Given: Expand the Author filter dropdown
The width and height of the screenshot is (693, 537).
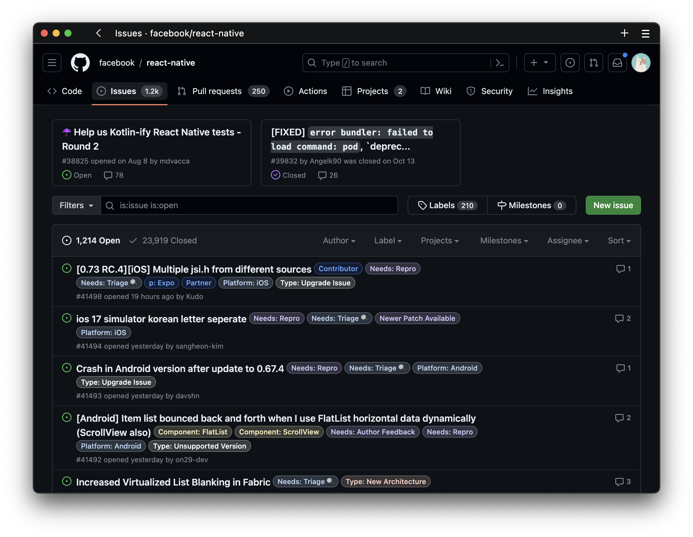Looking at the screenshot, I should [339, 240].
